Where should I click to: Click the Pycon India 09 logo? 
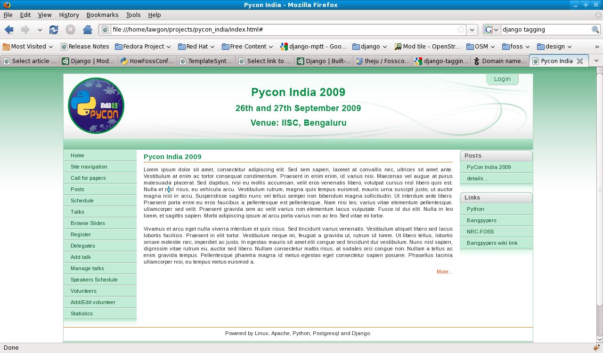click(x=96, y=106)
